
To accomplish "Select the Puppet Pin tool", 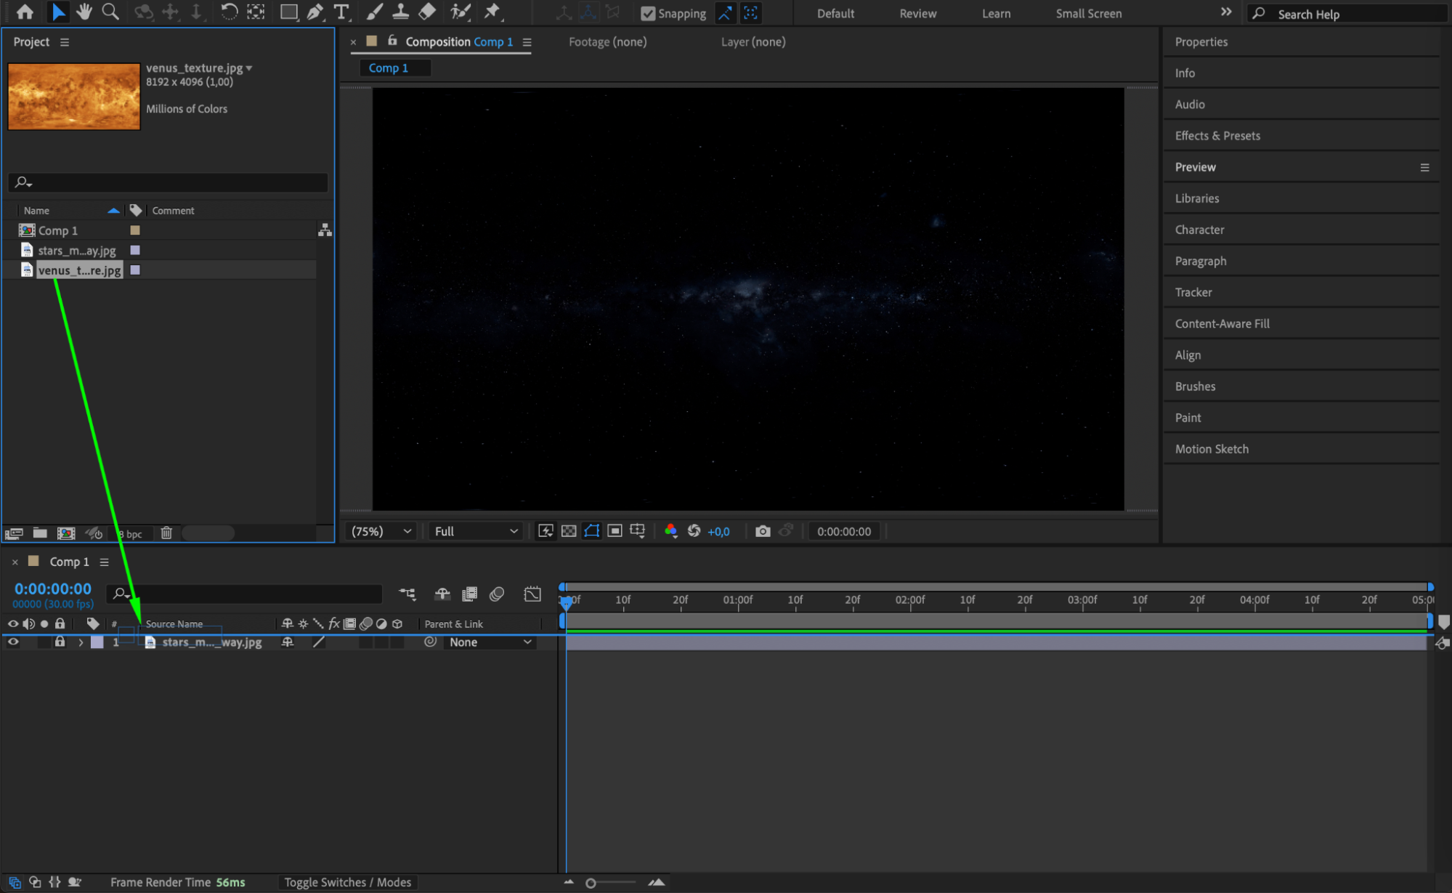I will [492, 12].
